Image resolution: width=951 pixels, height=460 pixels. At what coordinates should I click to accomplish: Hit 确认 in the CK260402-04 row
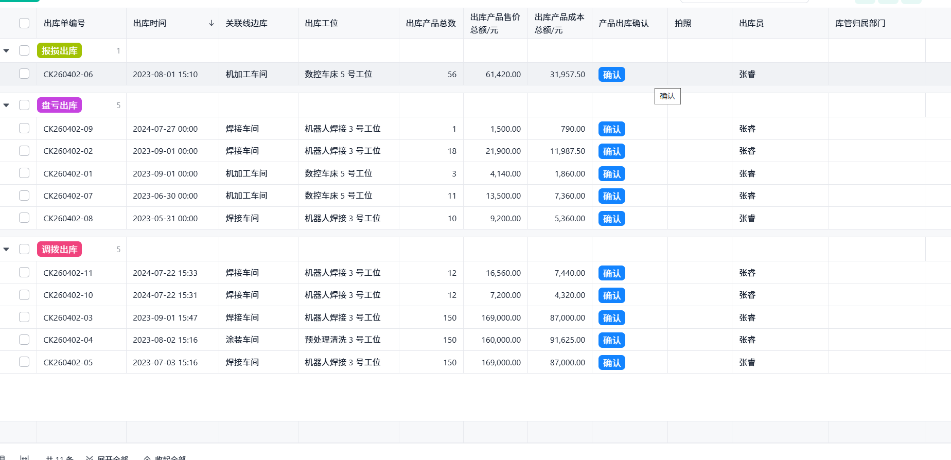point(611,340)
